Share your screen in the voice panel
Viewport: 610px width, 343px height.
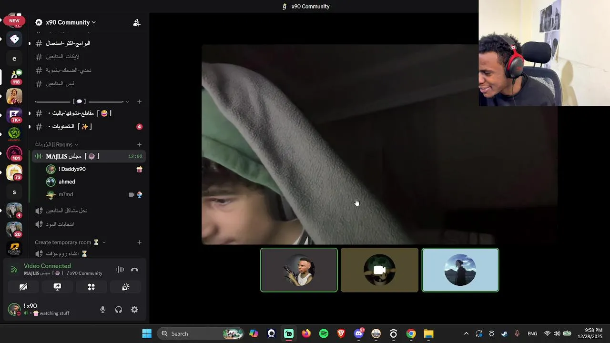pos(57,287)
